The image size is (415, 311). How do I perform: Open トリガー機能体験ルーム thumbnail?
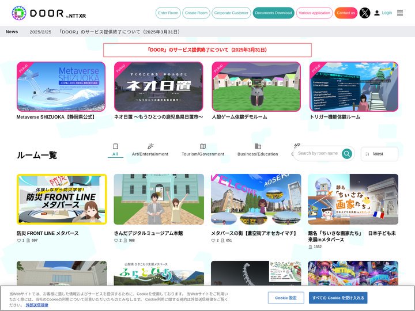pos(353,87)
